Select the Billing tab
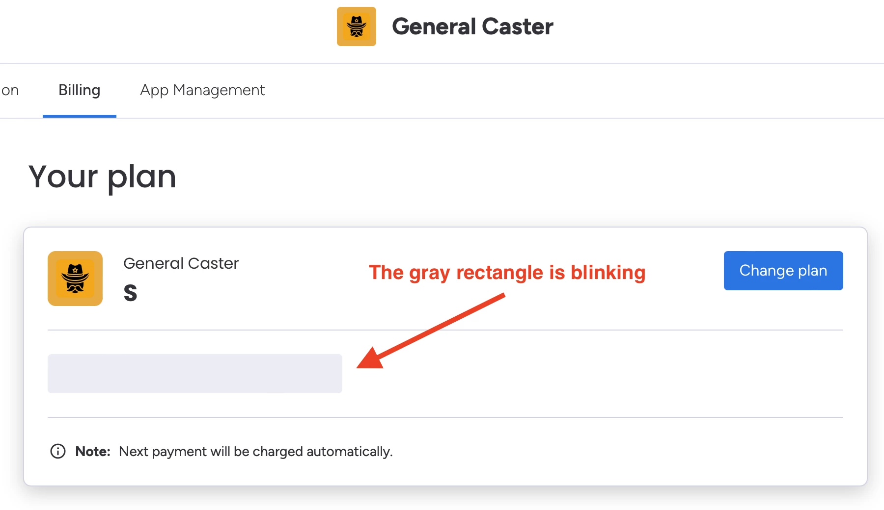The image size is (884, 510). pos(80,90)
